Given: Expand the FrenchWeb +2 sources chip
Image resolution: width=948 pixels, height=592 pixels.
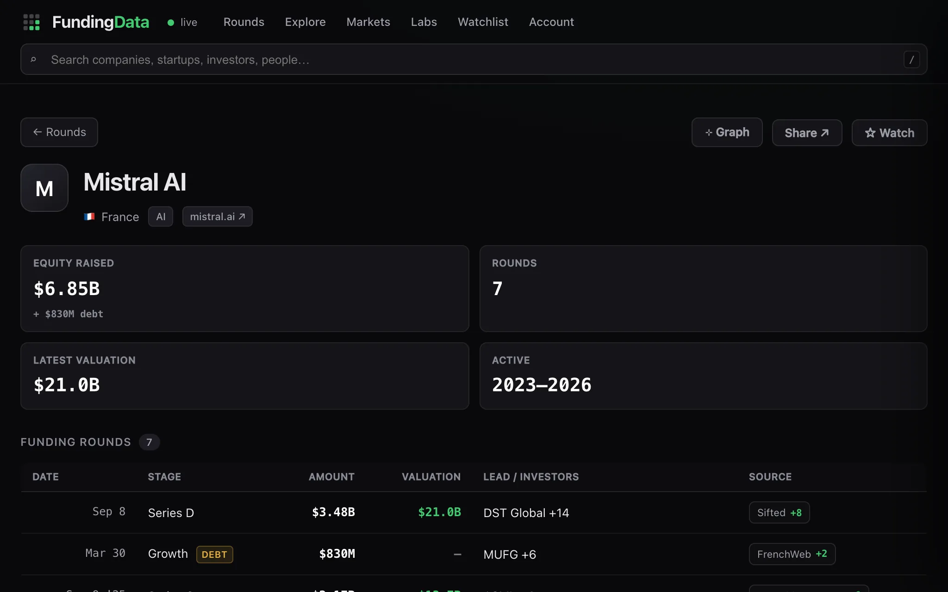Looking at the screenshot, I should [792, 554].
